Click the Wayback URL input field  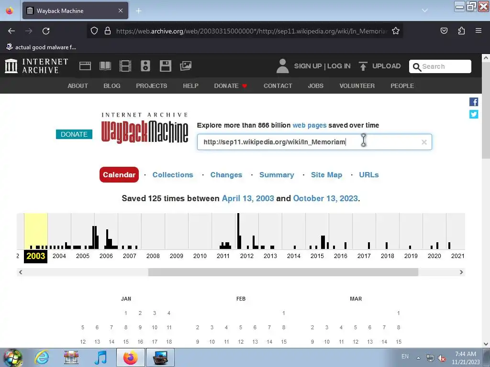pyautogui.click(x=314, y=142)
